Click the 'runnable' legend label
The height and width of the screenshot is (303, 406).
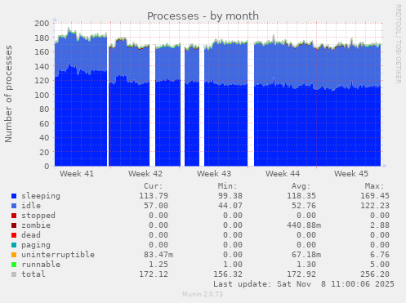pos(41,265)
